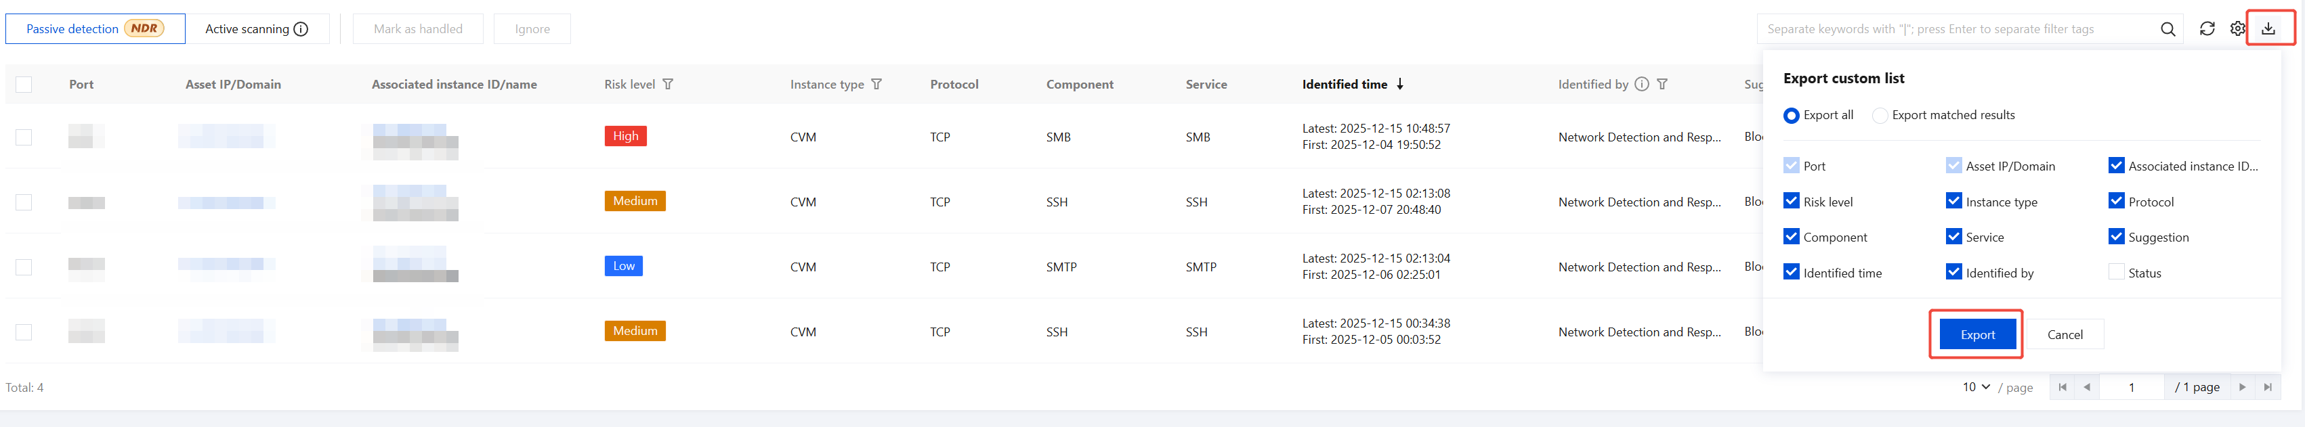Screen dimensions: 2305x427
Task: Go to the next page arrow
Action: [2243, 387]
